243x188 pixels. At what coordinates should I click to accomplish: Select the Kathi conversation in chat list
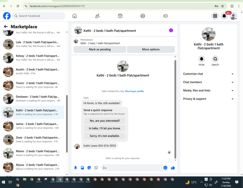[x=33, y=112]
